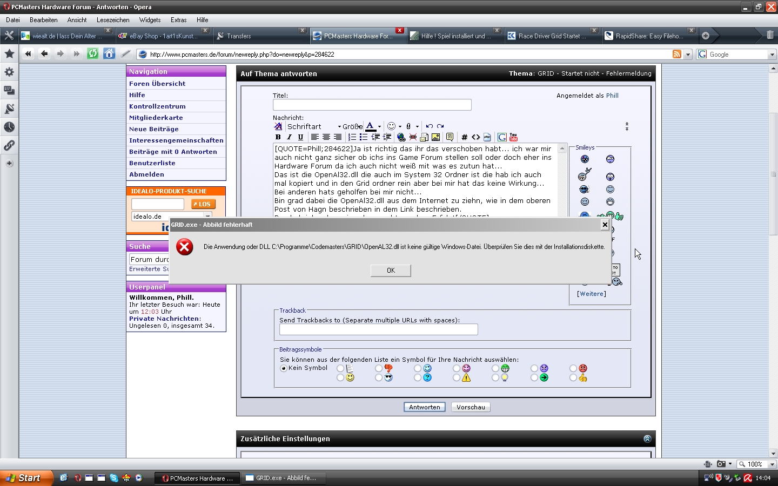Increase indent in the editor
The height and width of the screenshot is (486, 778).
tap(387, 137)
